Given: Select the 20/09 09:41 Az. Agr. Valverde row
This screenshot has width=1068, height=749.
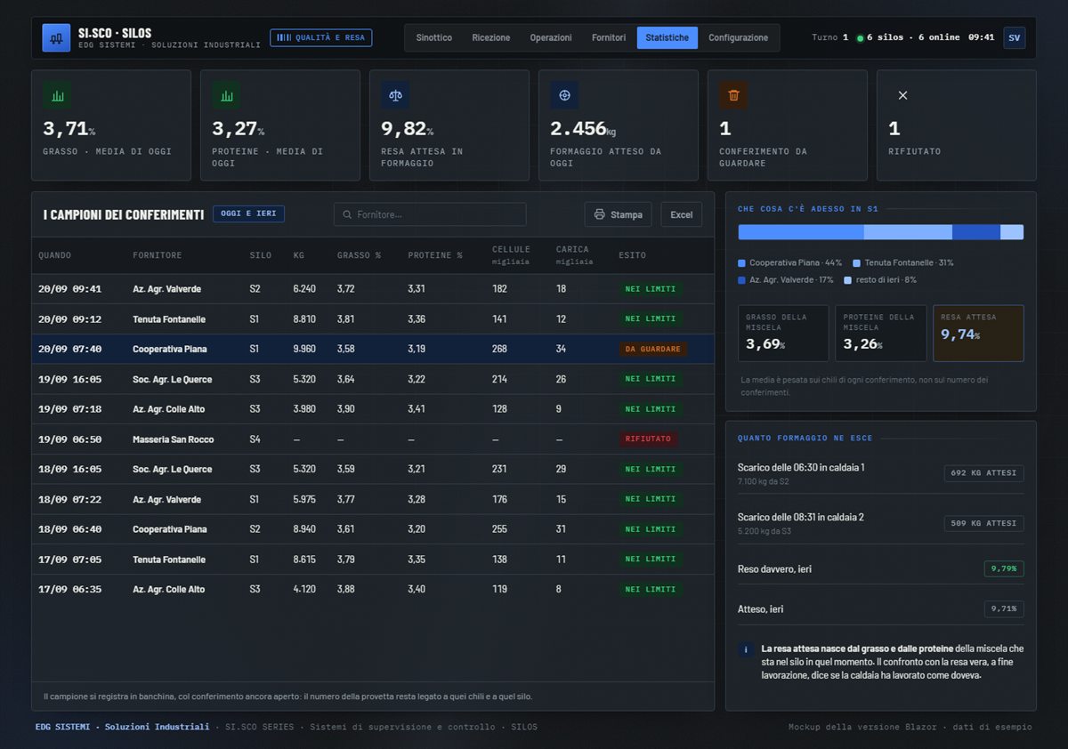Looking at the screenshot, I should pos(373,289).
